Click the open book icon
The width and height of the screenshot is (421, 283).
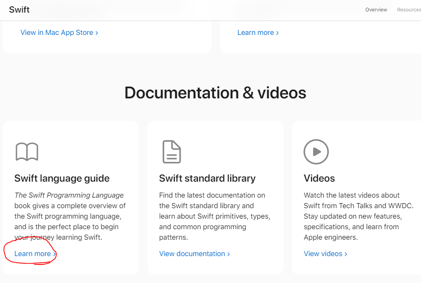(x=27, y=152)
